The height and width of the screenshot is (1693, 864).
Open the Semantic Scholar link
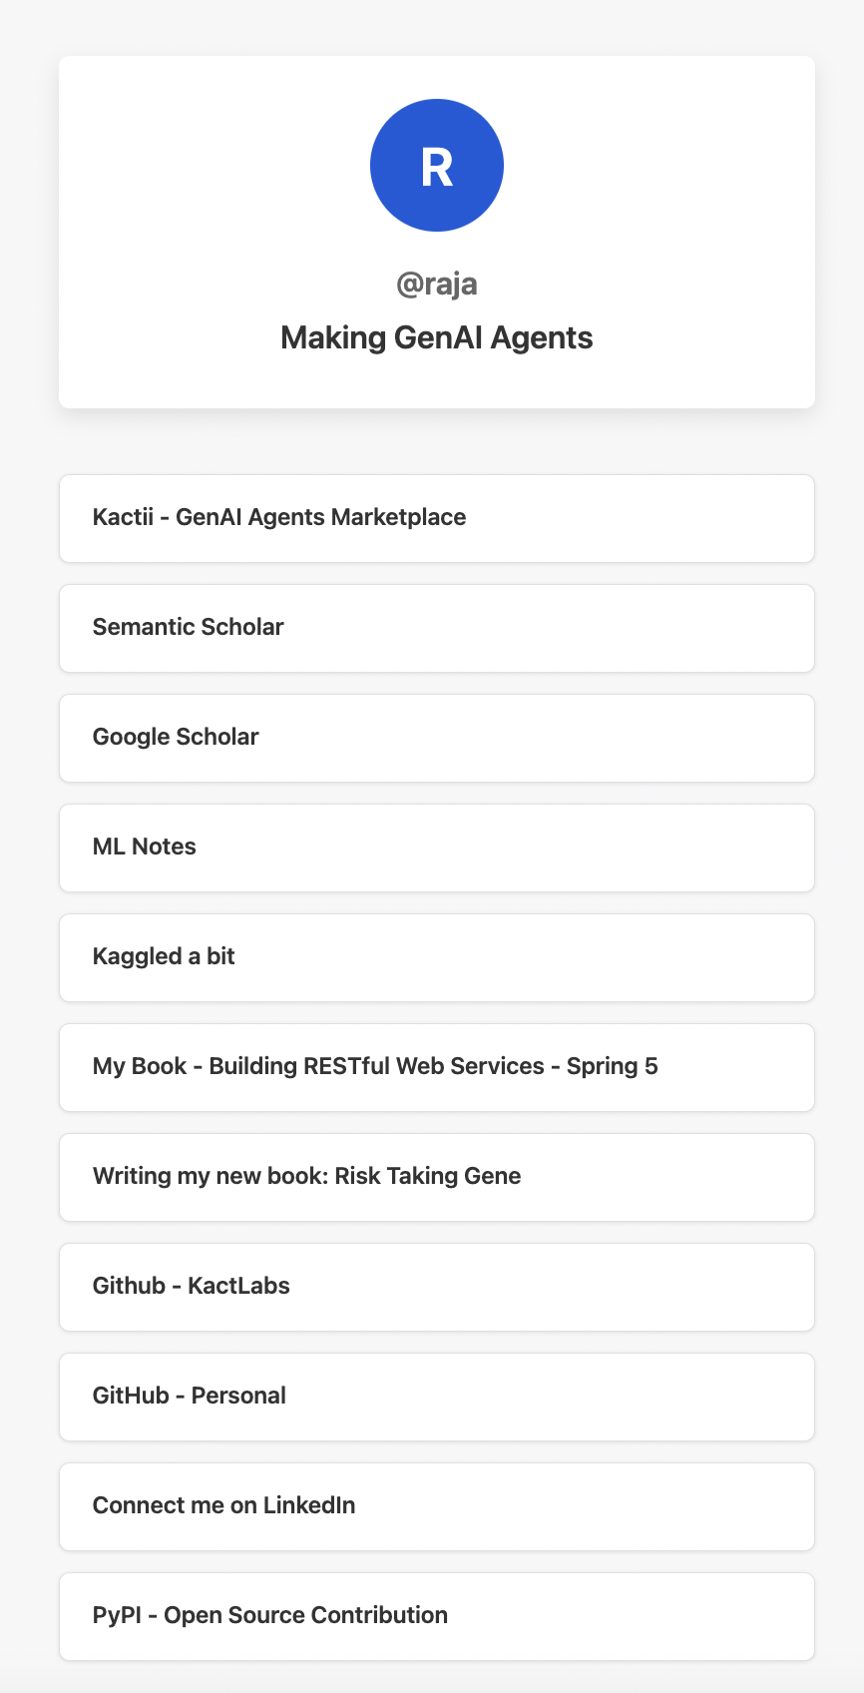point(437,628)
